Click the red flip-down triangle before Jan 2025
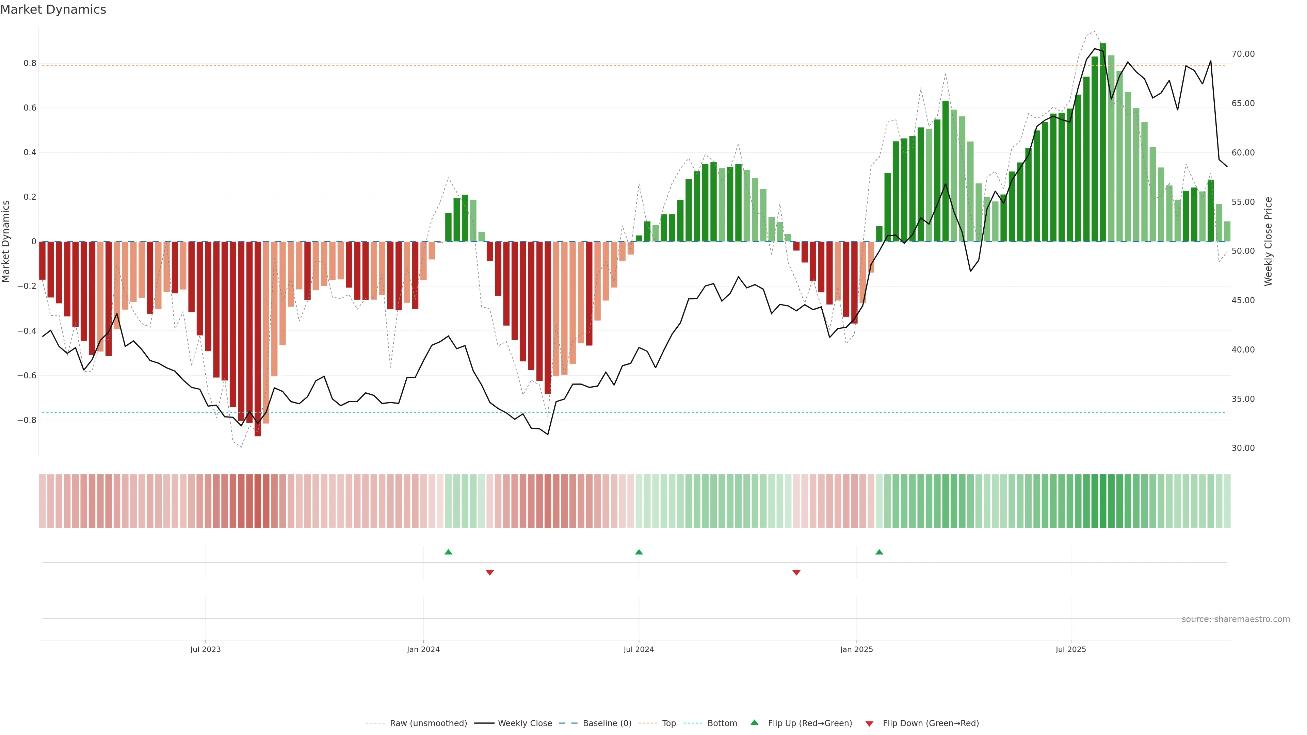The width and height of the screenshot is (1307, 735). (796, 573)
